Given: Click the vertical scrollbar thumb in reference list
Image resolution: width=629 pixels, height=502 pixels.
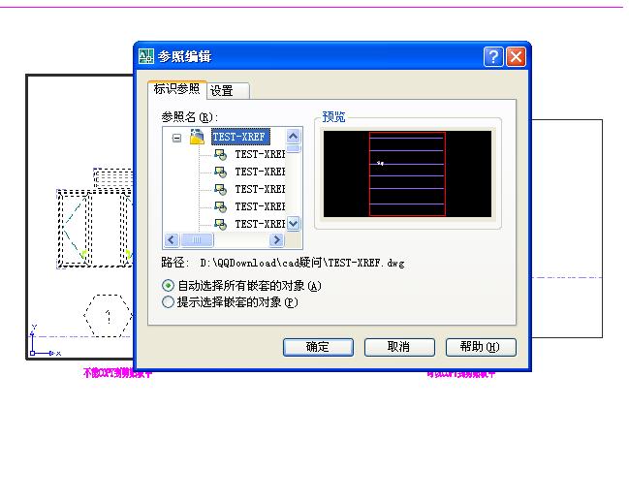Looking at the screenshot, I should coord(294,148).
